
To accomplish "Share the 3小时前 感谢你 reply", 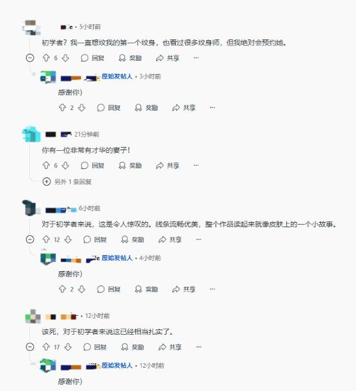I will point(184,107).
